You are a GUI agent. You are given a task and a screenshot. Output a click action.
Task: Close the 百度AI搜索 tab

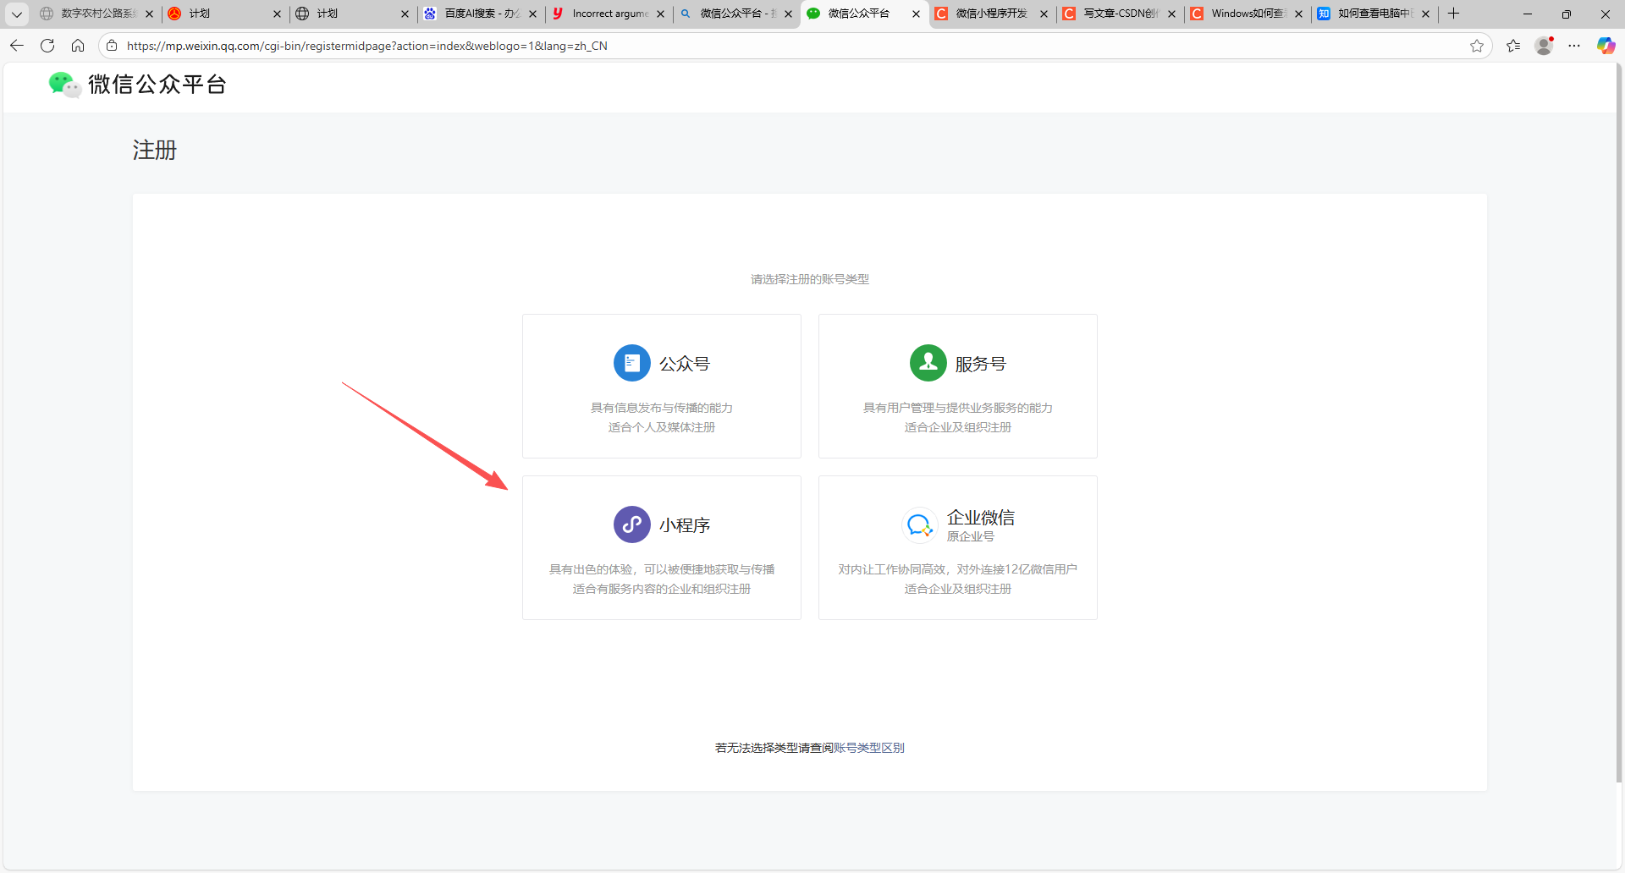coord(533,14)
